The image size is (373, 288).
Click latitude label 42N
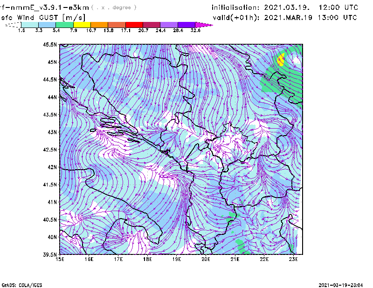[52, 167]
